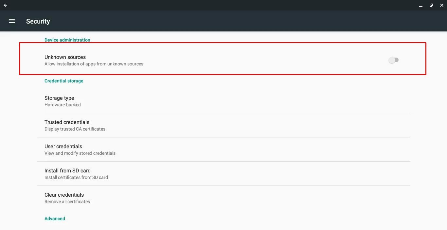Click 'Install certificates from SD card' text
447x230 pixels.
coord(76,178)
